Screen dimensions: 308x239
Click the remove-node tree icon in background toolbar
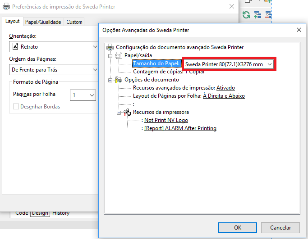(268, 15)
